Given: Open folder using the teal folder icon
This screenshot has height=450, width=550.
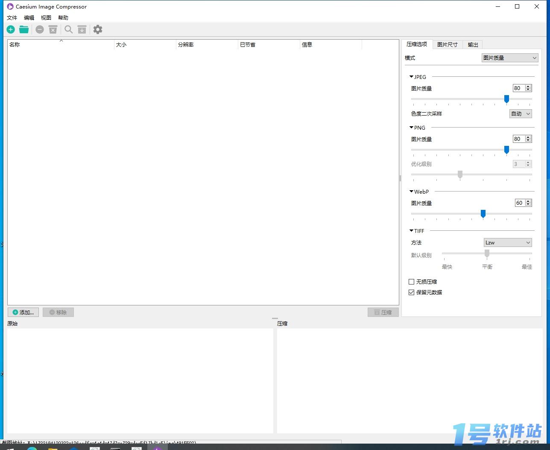Looking at the screenshot, I should click(24, 29).
